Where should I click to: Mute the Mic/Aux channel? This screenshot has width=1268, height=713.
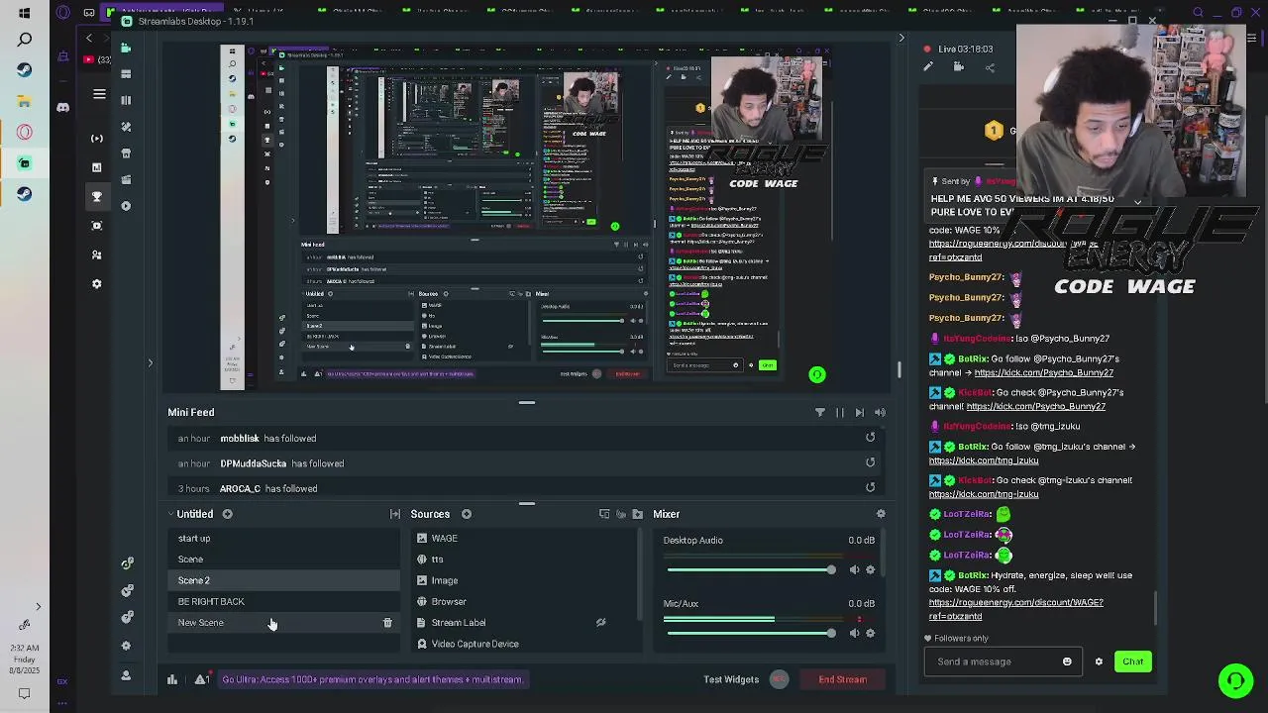[854, 633]
